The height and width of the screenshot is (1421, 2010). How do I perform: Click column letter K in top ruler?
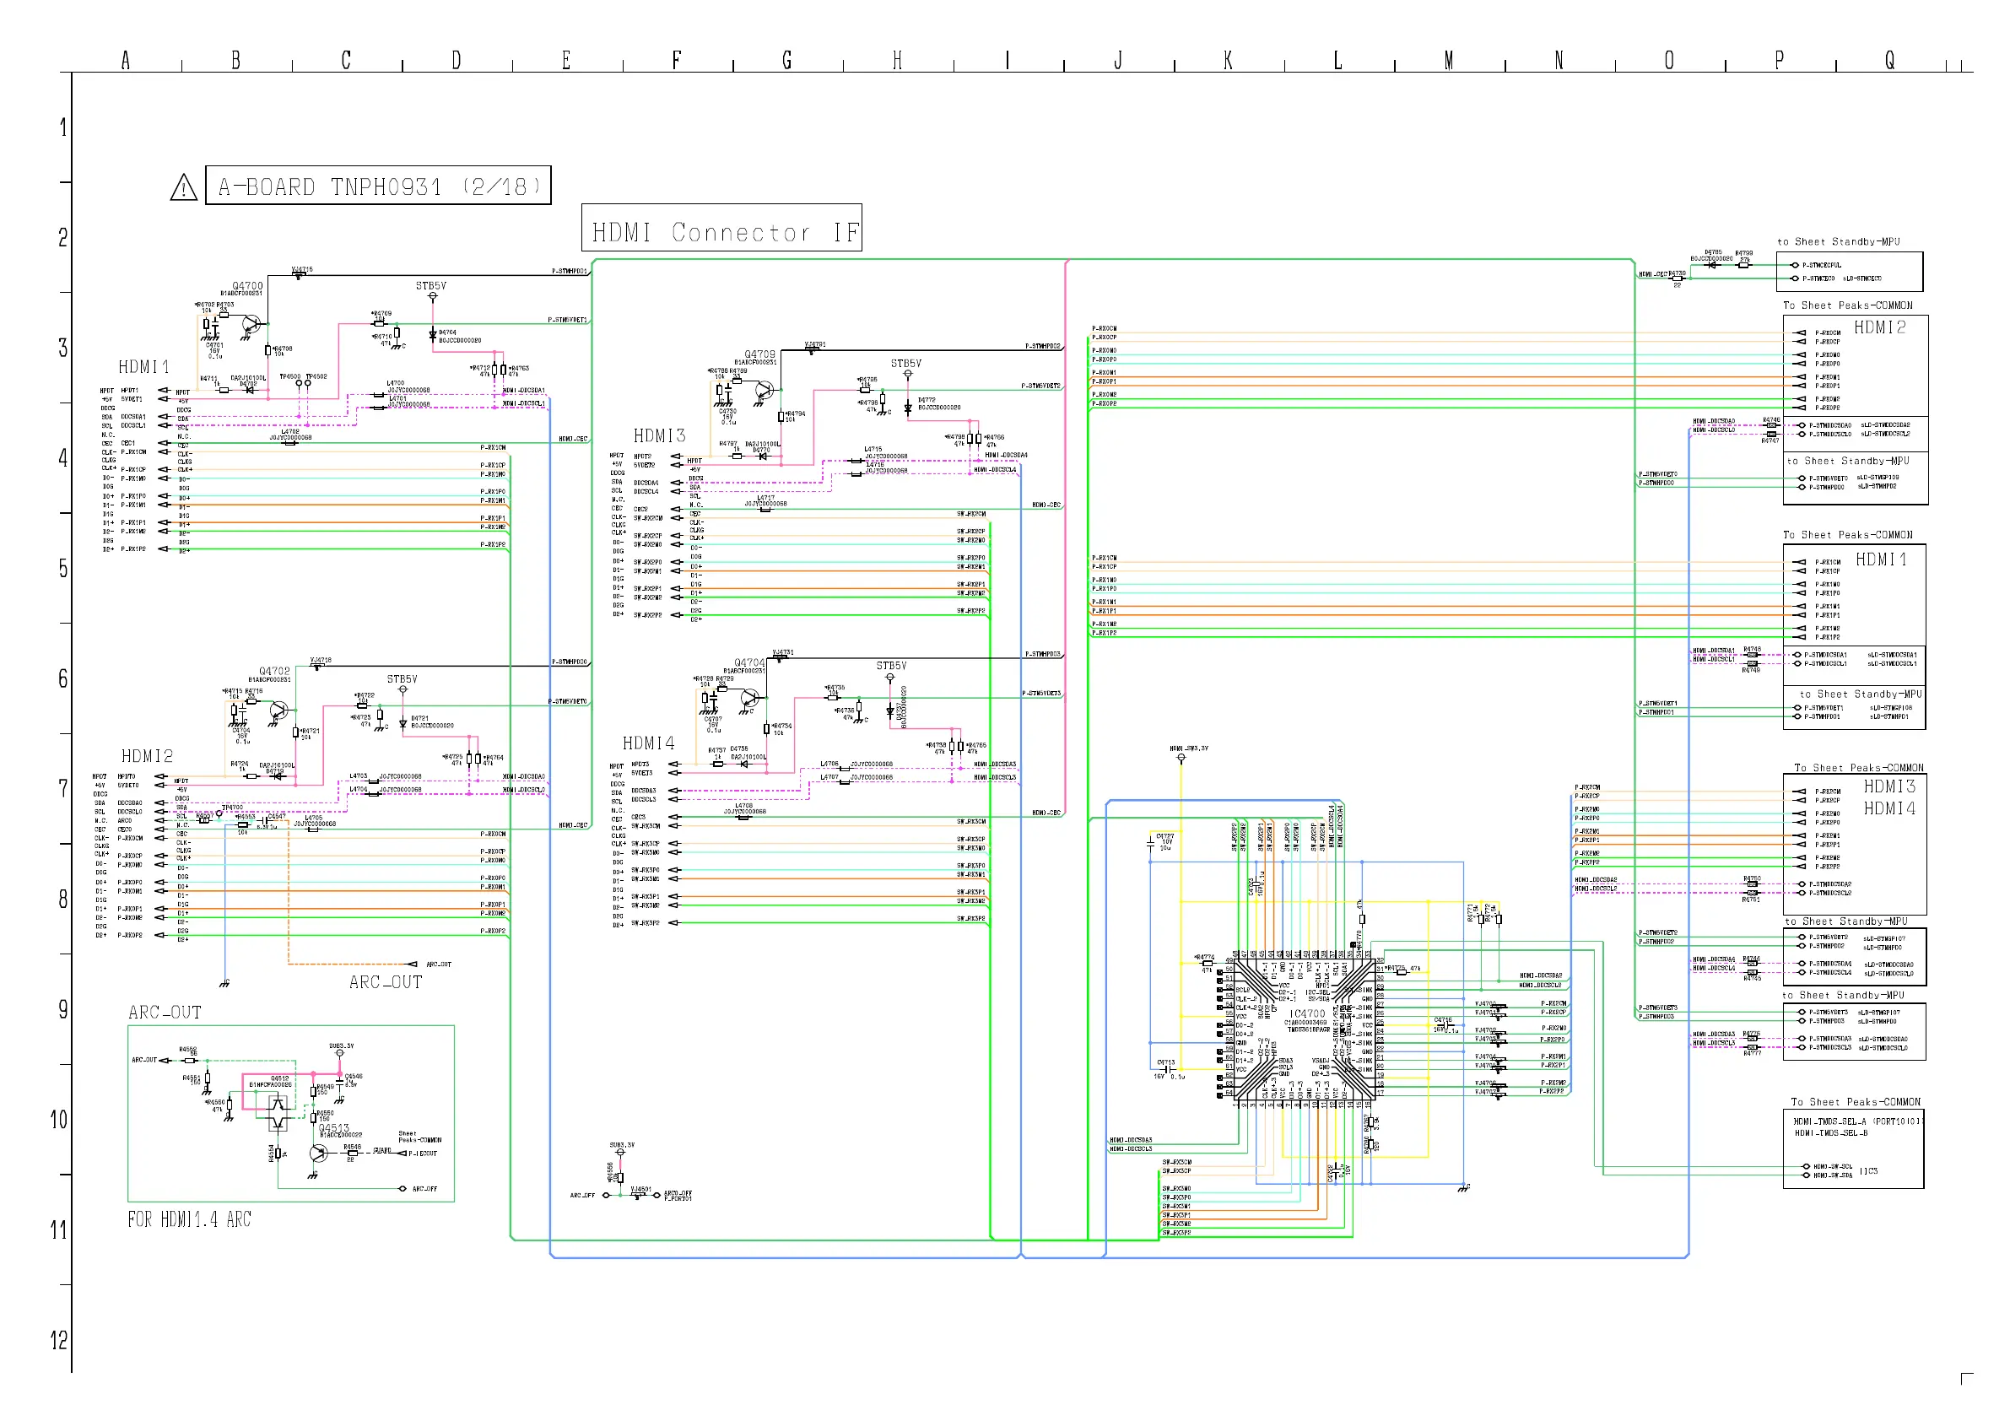tap(1229, 61)
